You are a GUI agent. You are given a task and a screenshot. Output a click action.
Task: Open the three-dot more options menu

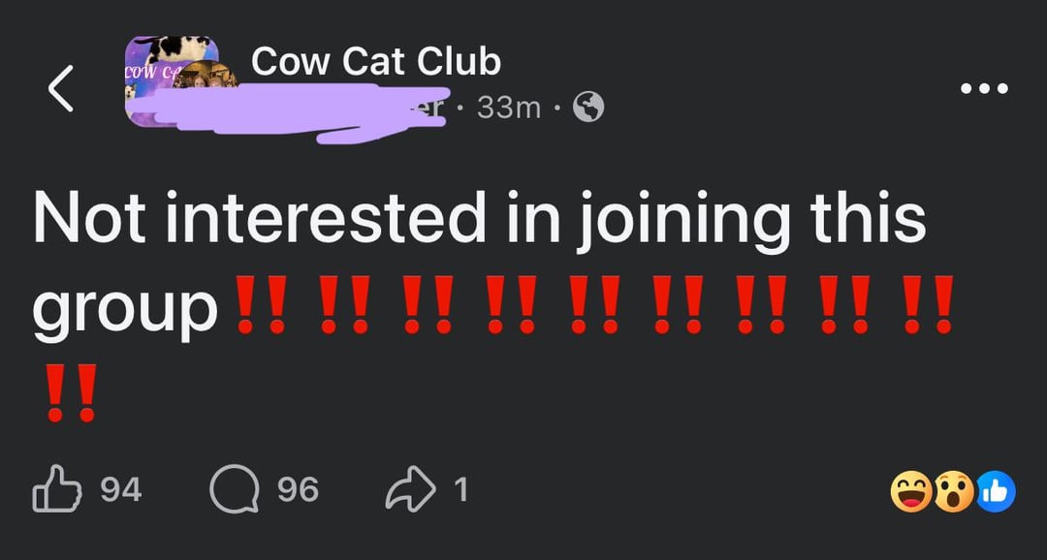click(985, 89)
